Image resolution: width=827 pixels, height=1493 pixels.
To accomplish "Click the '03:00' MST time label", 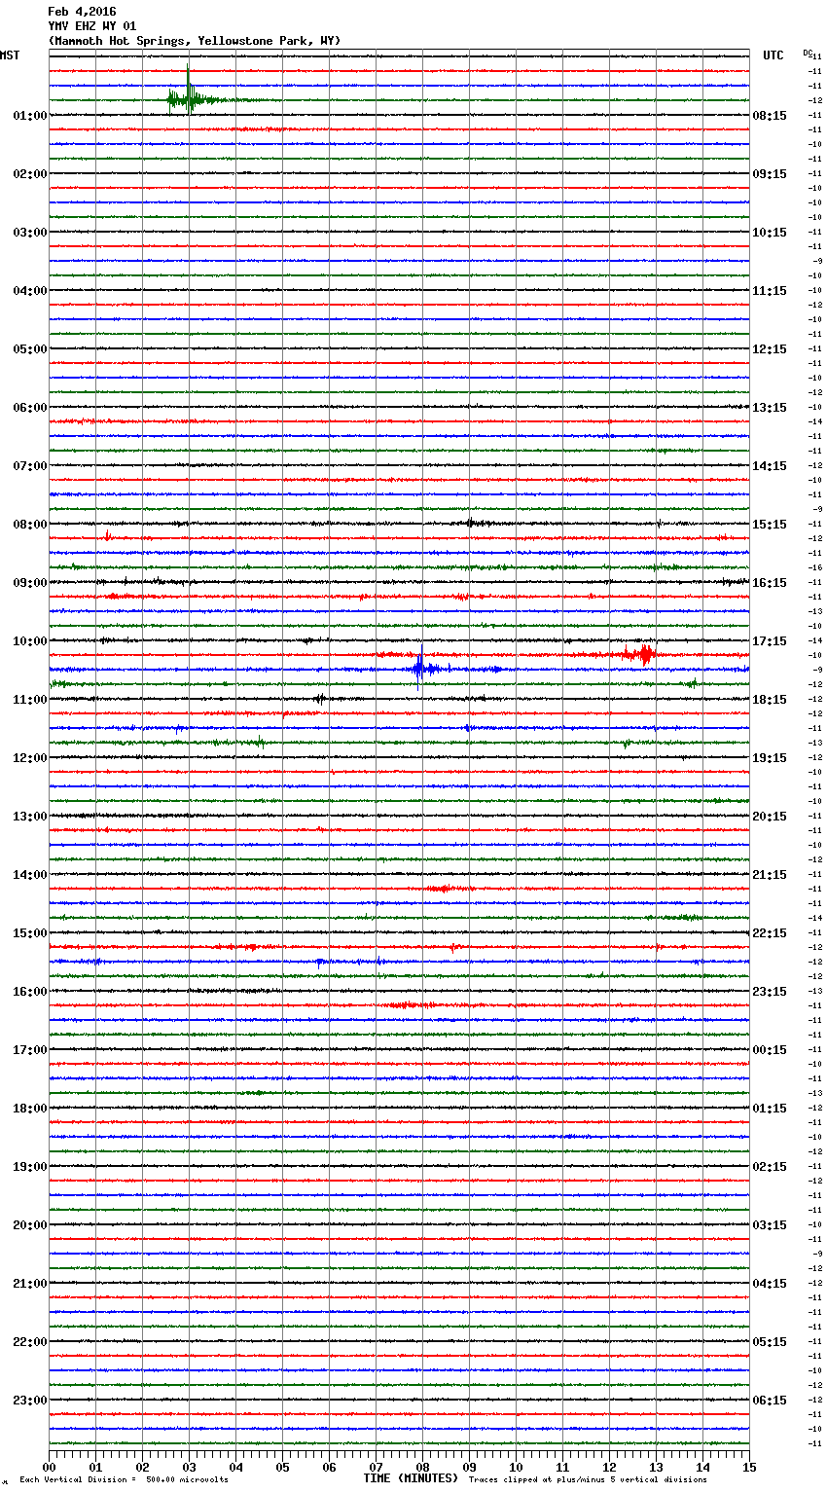I will point(30,233).
